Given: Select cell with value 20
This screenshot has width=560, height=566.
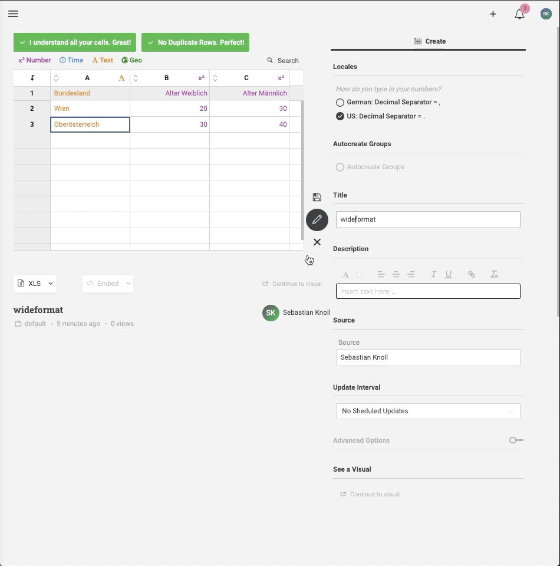Looking at the screenshot, I should 170,108.
